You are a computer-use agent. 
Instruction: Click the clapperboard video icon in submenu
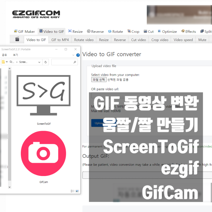tap(17, 39)
